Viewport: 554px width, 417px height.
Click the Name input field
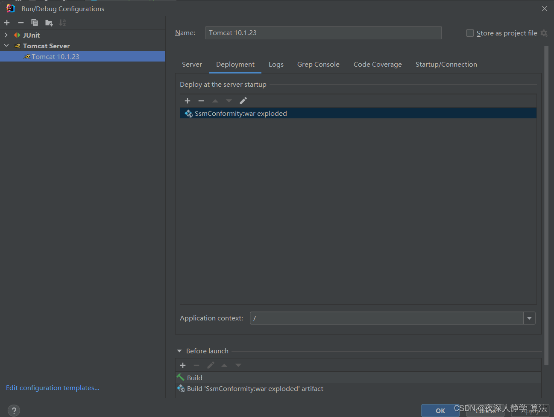(323, 33)
